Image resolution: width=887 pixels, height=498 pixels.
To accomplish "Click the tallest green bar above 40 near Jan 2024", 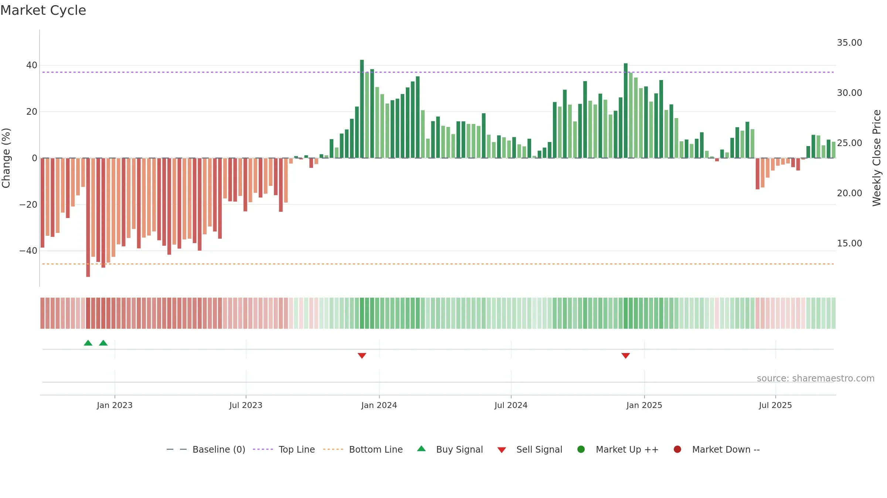I will click(362, 109).
